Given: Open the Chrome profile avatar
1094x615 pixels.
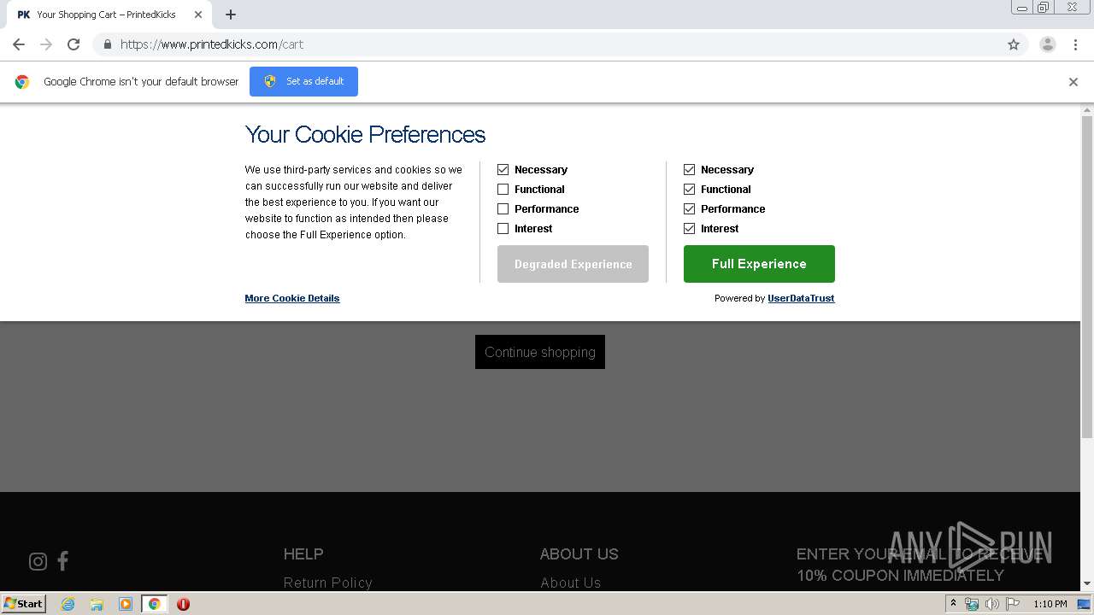Looking at the screenshot, I should tap(1047, 44).
